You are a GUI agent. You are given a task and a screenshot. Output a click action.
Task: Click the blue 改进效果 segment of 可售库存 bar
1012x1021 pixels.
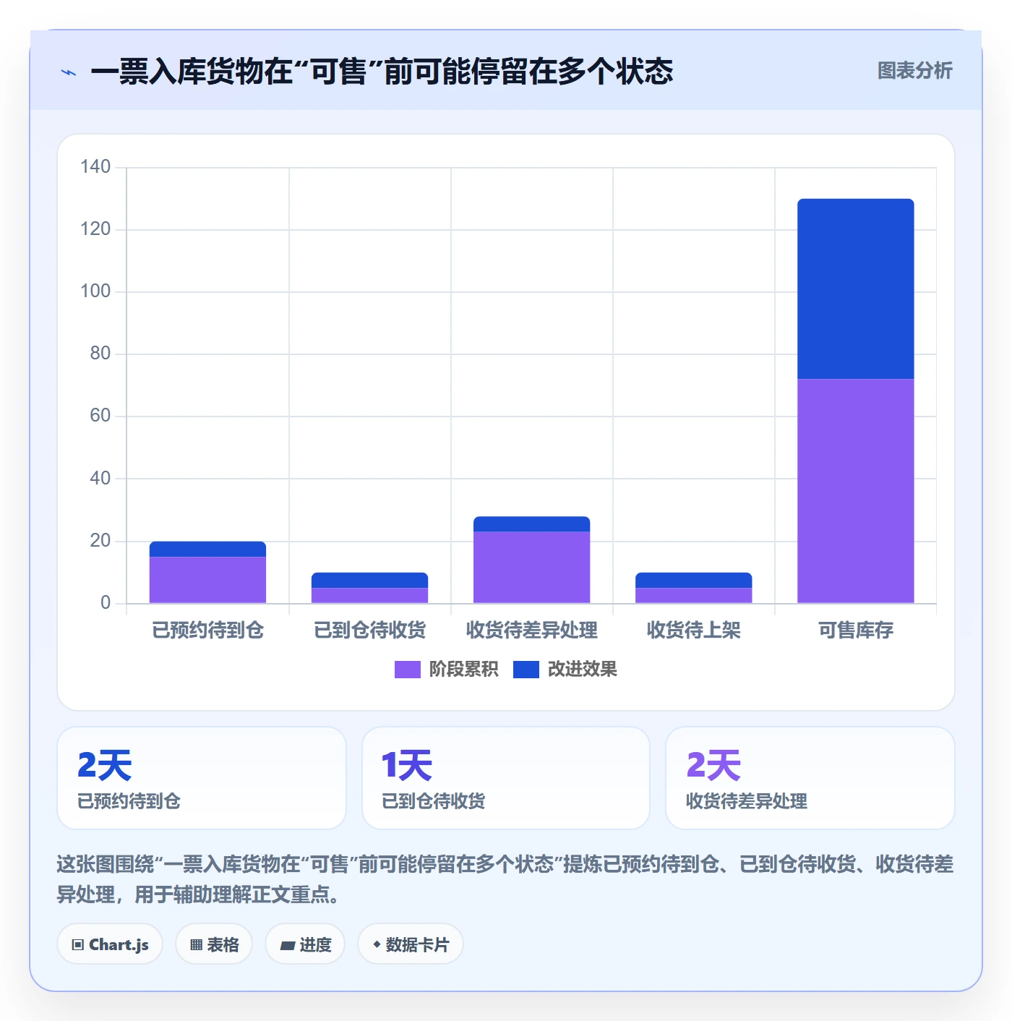coord(856,289)
